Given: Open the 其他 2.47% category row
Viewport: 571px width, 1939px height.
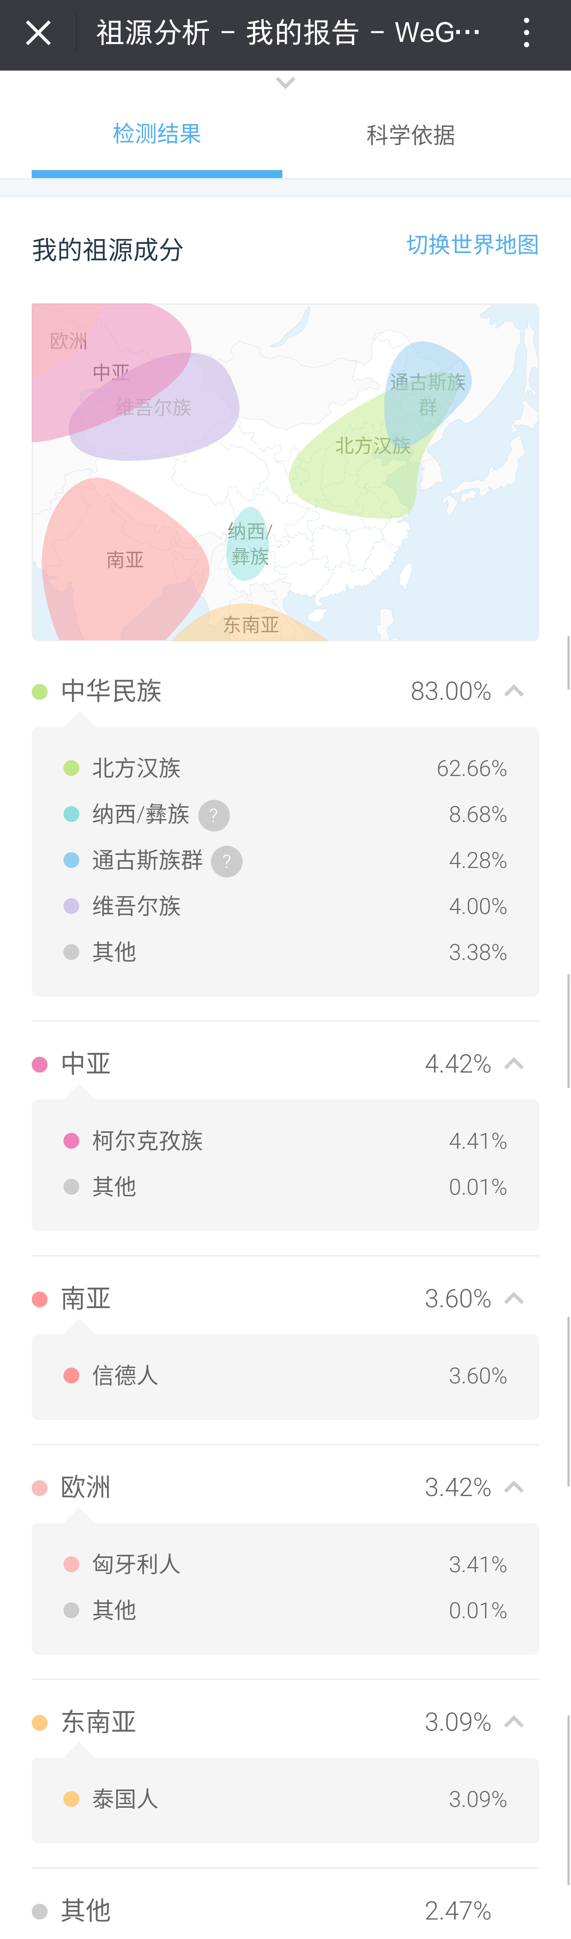Looking at the screenshot, I should [285, 1910].
